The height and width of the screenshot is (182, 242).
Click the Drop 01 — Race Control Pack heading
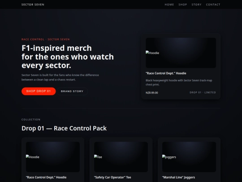(x=64, y=128)
